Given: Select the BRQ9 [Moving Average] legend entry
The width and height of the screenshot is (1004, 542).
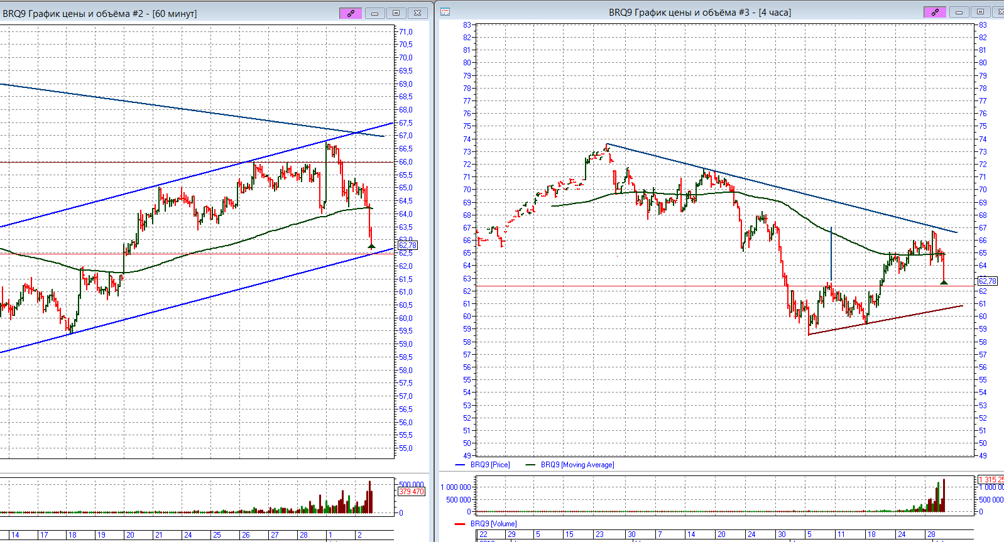Looking at the screenshot, I should tap(577, 465).
